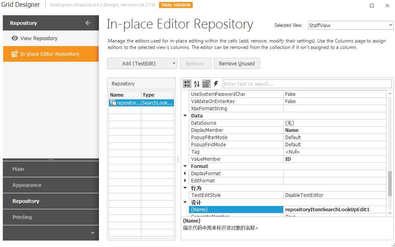Open the Main section in sidebar

(51, 169)
